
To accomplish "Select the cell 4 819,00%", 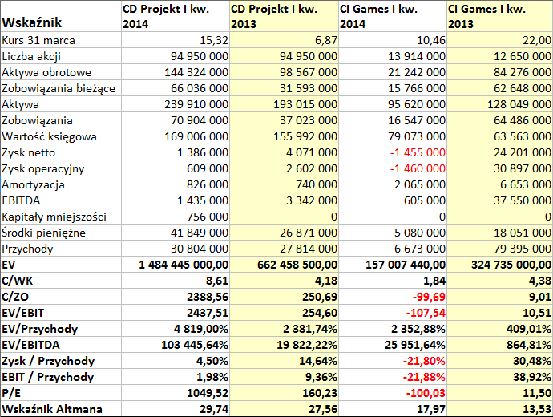I will (x=176, y=329).
